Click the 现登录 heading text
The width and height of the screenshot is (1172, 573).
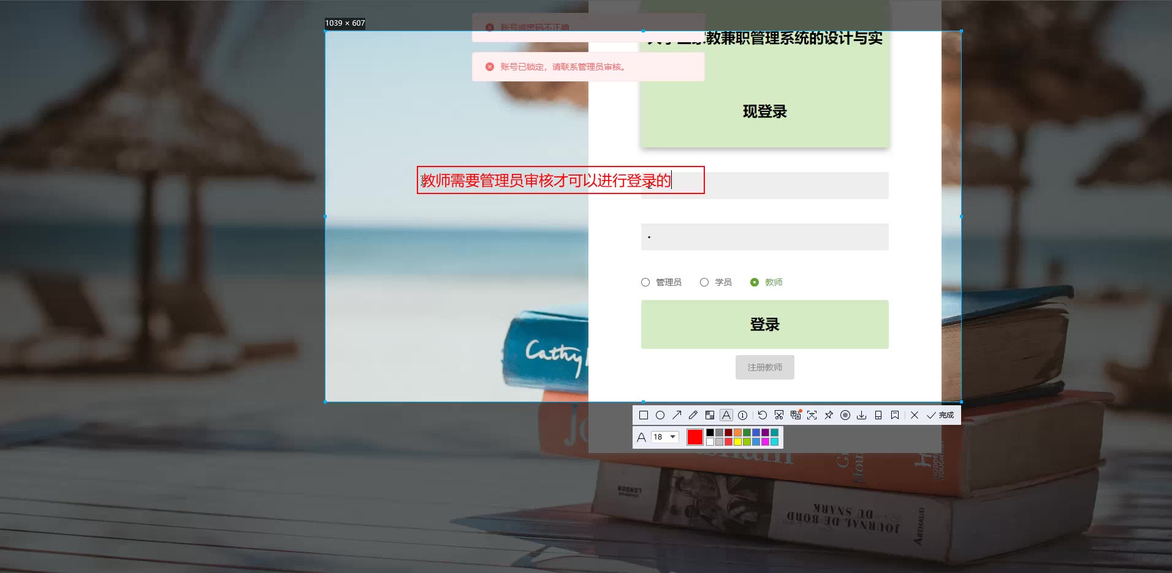tap(765, 111)
